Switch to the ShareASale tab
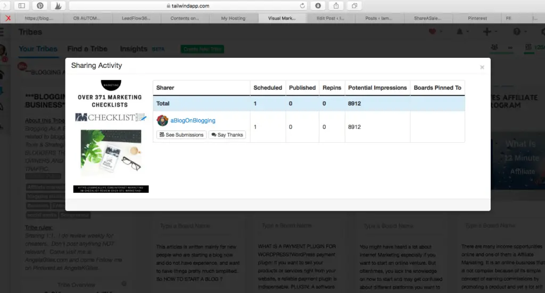 (428, 18)
